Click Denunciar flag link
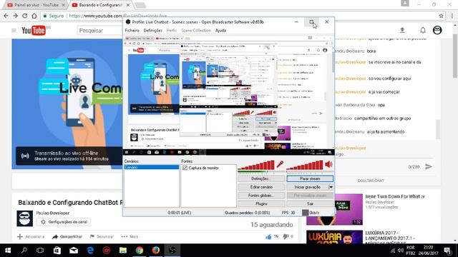458x257 pixels. point(102,236)
